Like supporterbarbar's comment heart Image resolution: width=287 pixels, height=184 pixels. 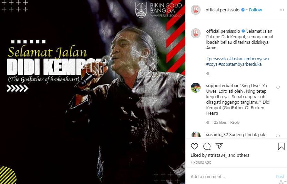[278, 87]
